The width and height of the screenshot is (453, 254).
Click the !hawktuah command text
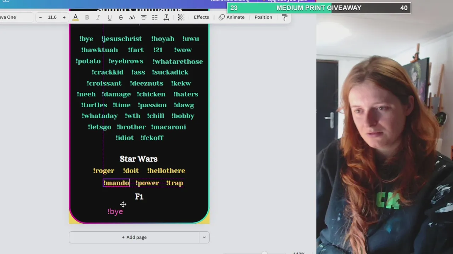coord(99,50)
